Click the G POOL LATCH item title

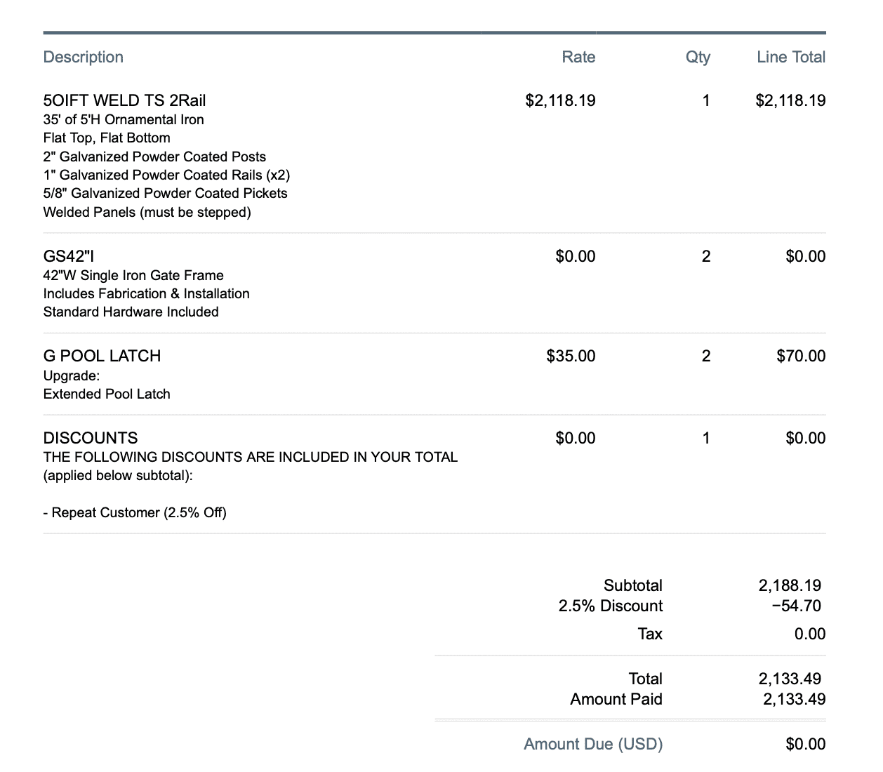point(102,356)
